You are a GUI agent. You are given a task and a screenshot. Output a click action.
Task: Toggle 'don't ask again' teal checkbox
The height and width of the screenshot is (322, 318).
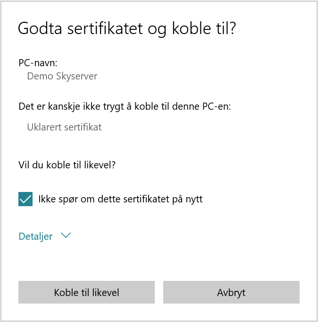click(x=25, y=199)
